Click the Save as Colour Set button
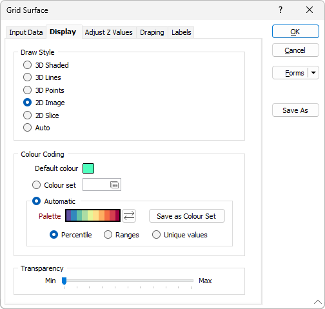325x309 pixels. point(186,216)
